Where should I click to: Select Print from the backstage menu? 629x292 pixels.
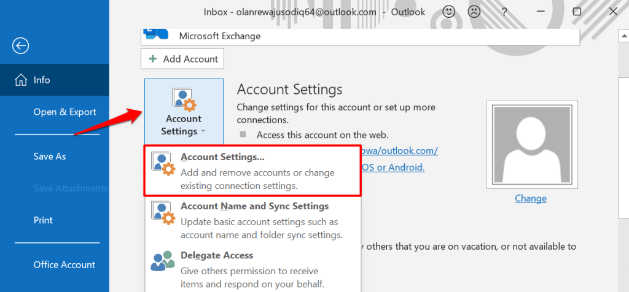pos(43,220)
